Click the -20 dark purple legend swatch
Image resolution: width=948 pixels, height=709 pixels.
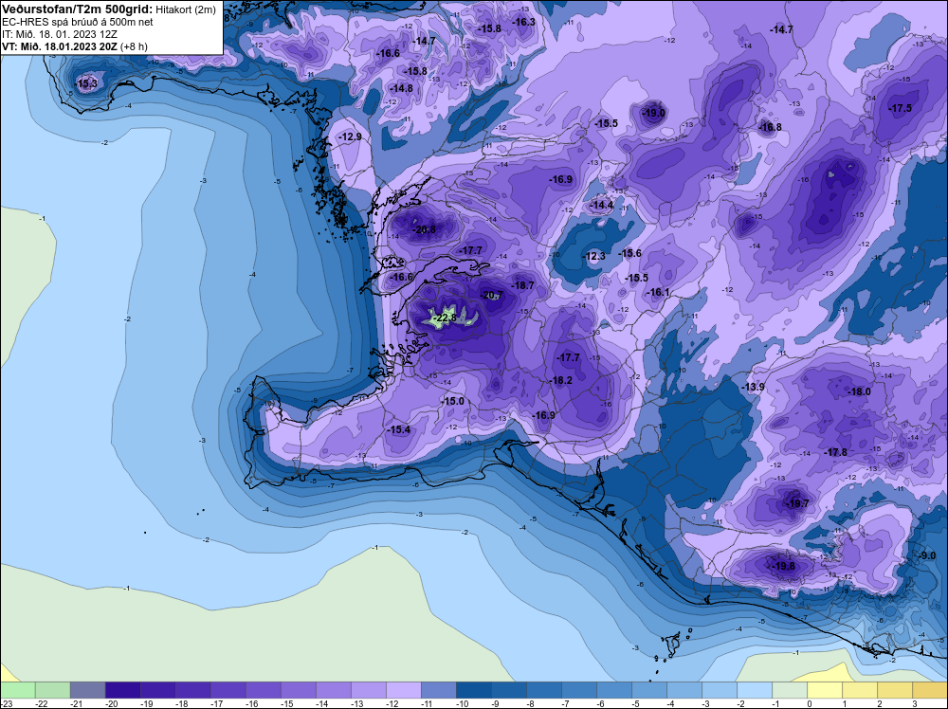(x=122, y=690)
